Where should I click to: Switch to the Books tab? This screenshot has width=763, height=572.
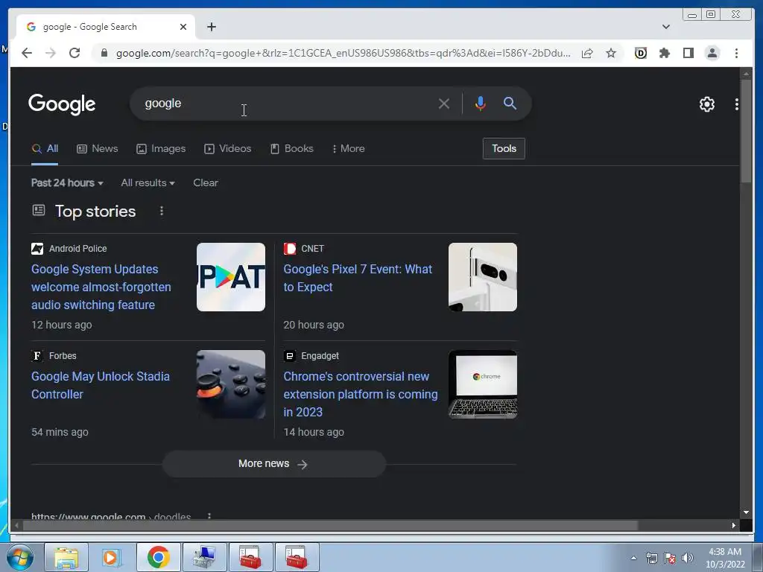point(291,149)
